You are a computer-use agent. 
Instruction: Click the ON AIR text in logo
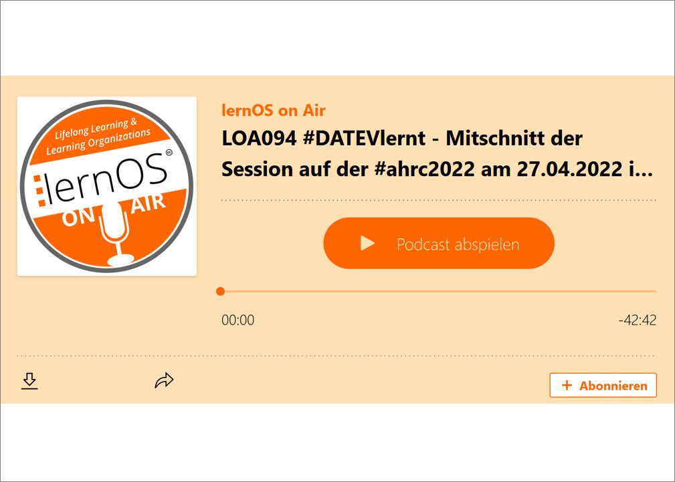click(114, 210)
